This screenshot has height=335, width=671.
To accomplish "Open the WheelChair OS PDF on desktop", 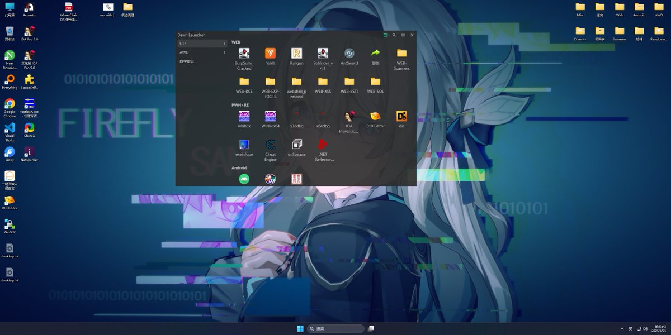I will (x=69, y=11).
